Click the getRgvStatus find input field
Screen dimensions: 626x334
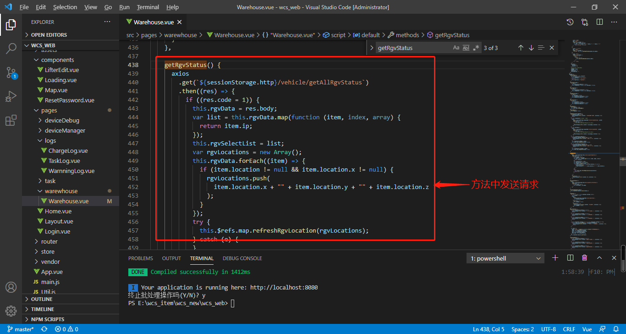pos(413,48)
